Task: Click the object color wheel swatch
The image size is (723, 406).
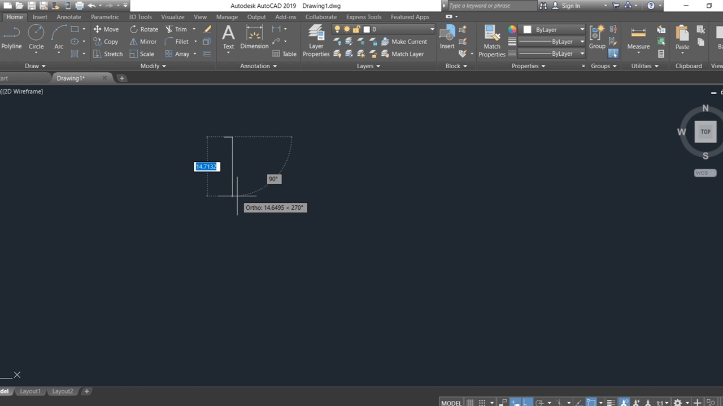Action: (x=512, y=29)
